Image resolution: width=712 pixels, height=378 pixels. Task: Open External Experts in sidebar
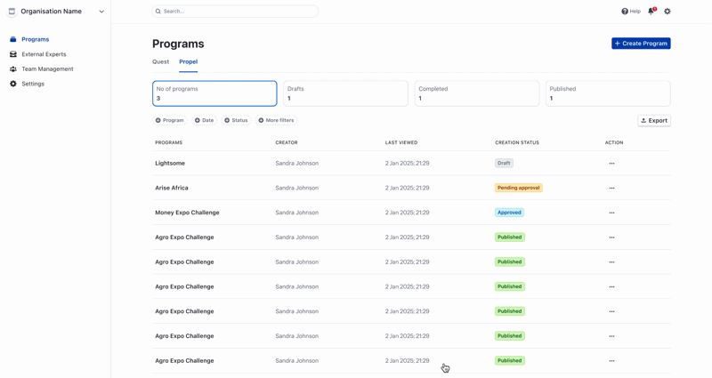coord(44,54)
